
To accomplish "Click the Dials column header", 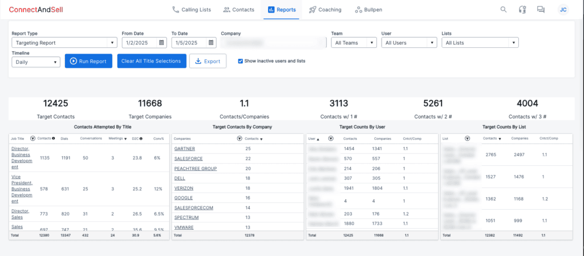I will 65,139.
